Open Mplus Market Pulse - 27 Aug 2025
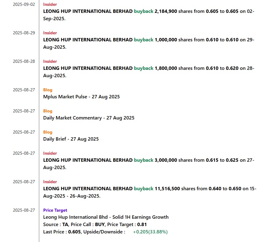 [x=82, y=97]
